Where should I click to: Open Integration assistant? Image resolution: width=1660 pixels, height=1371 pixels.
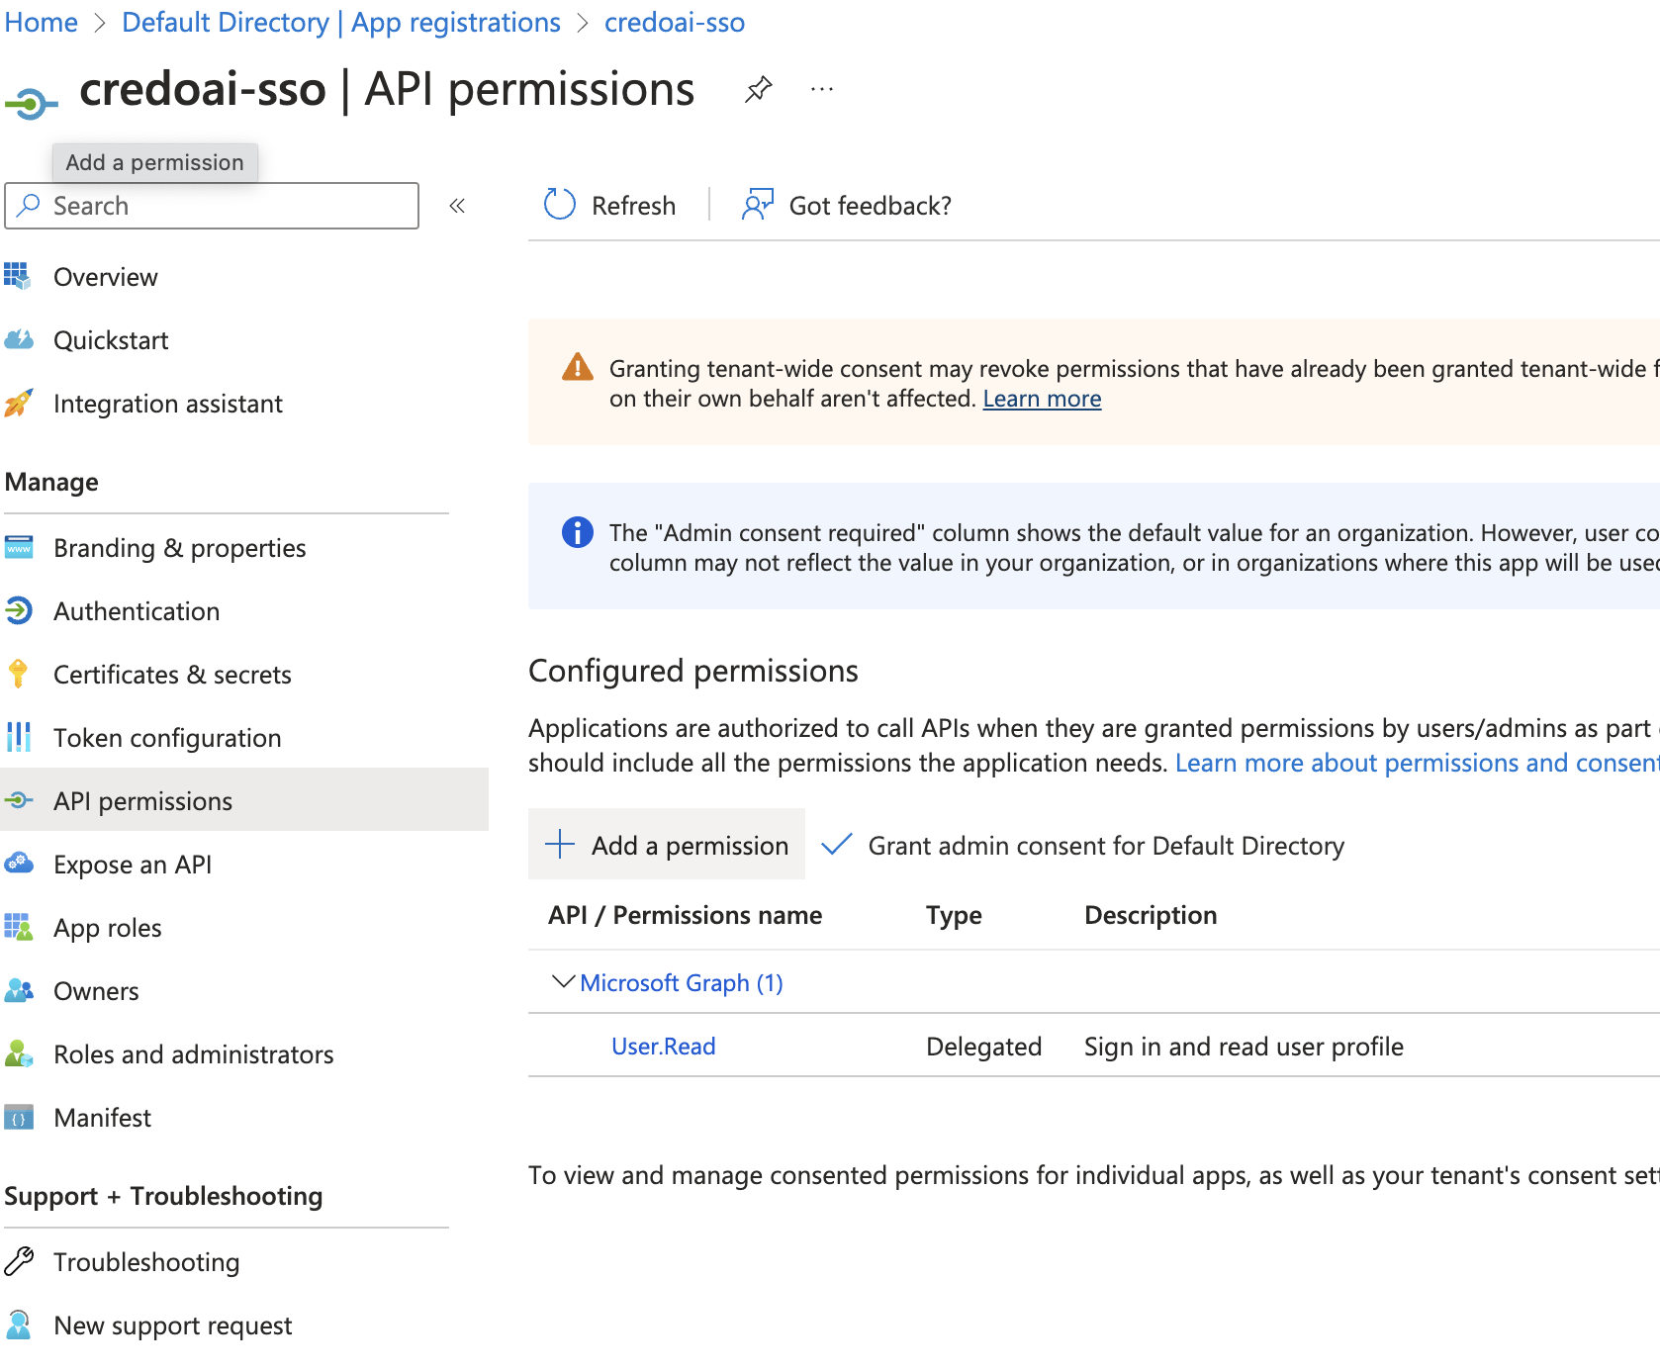168,404
